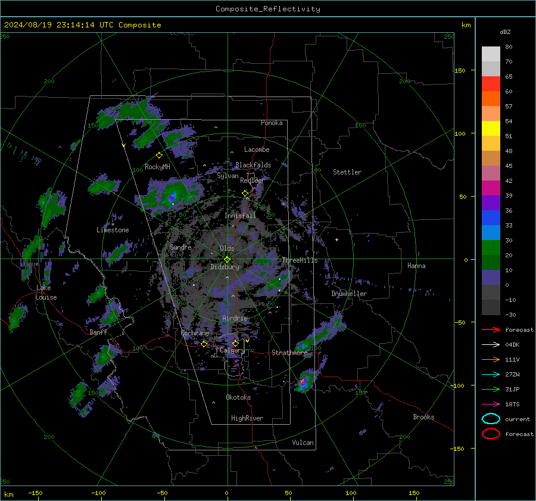Click the 150 tick on bottom km axis
Screen dimensions: 536x501
(414, 493)
